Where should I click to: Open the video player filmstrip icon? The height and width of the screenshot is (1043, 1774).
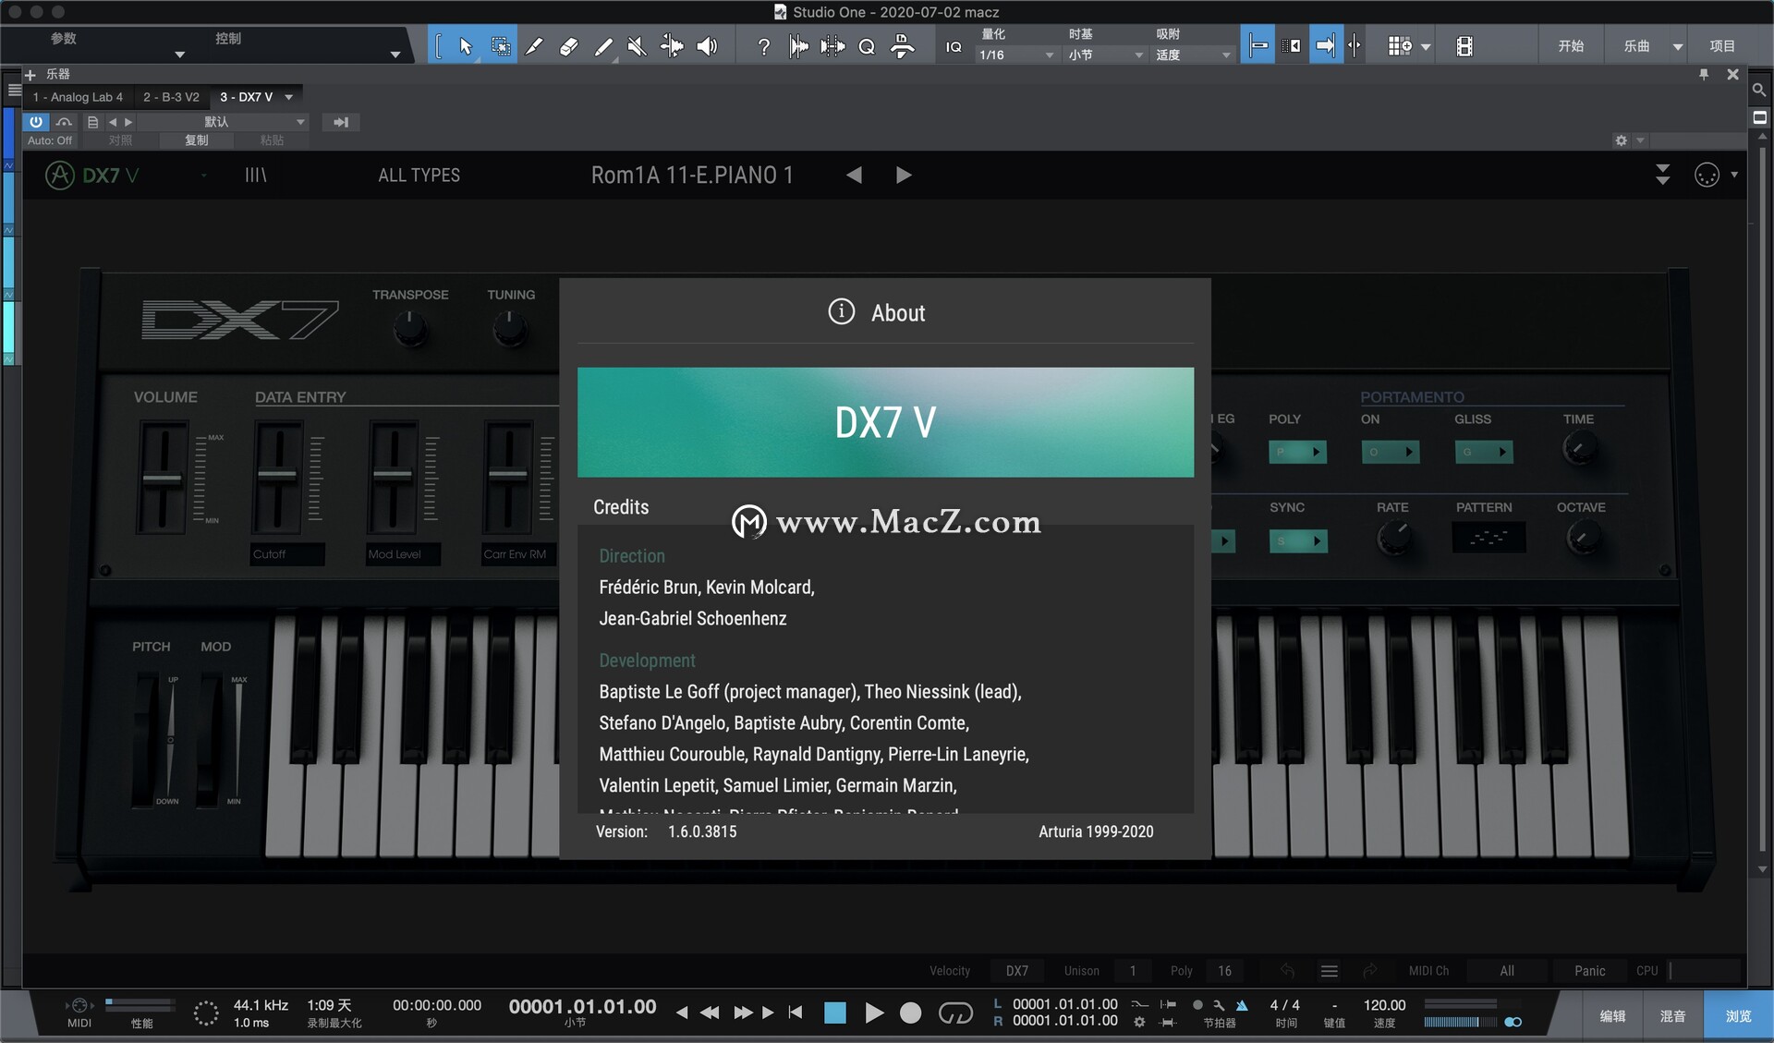(x=1464, y=46)
